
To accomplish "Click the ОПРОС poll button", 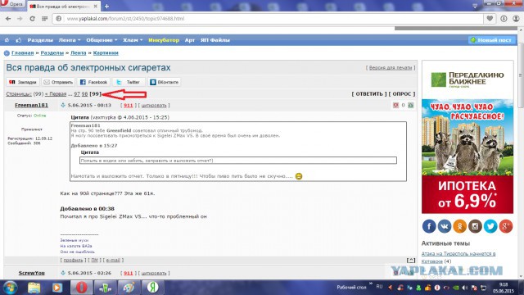I will click(x=402, y=94).
